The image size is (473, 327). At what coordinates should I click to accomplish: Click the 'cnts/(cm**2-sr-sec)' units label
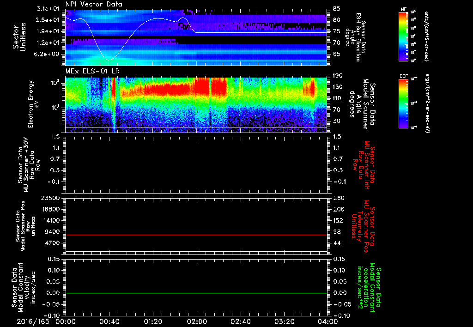click(426, 36)
